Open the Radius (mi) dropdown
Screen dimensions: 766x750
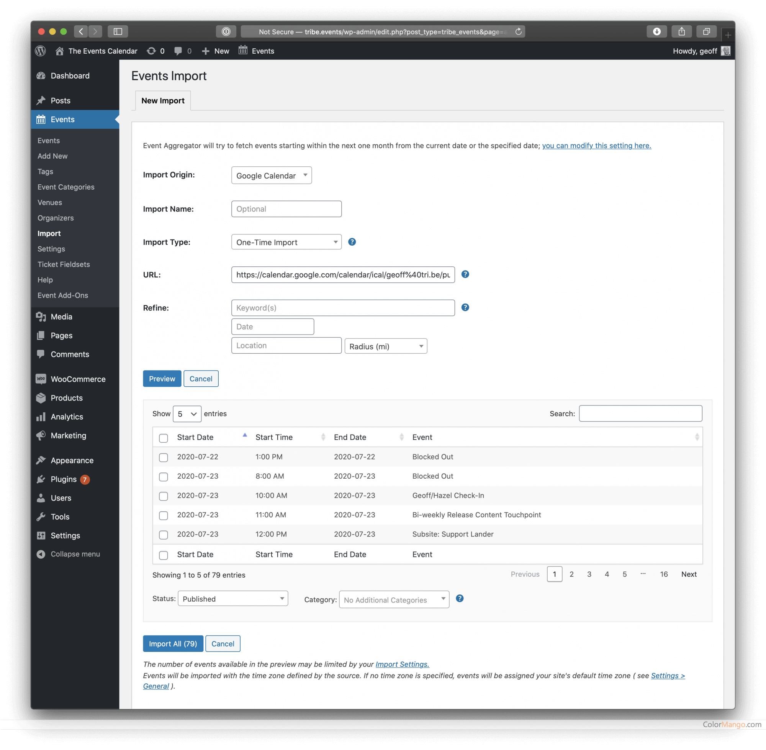pyautogui.click(x=385, y=346)
